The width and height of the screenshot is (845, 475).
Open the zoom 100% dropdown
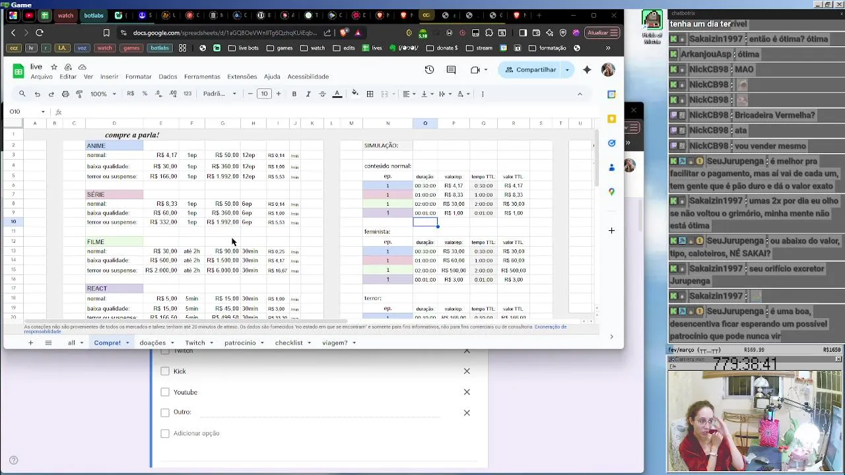point(104,94)
